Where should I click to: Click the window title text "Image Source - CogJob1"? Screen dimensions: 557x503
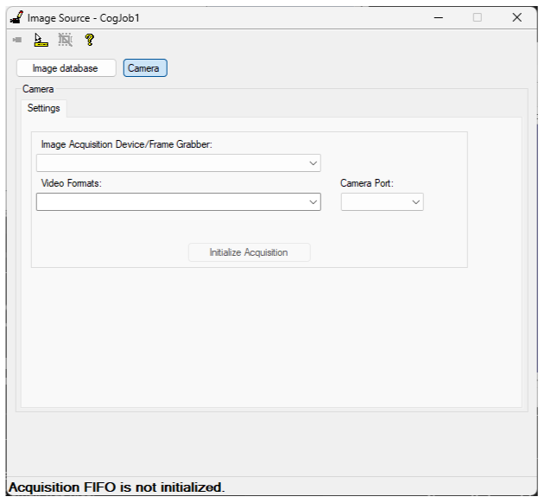tap(84, 17)
